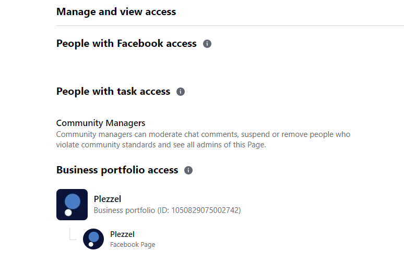This screenshot has width=404, height=264.
Task: Show info about Business portfolio access
Action: [188, 170]
